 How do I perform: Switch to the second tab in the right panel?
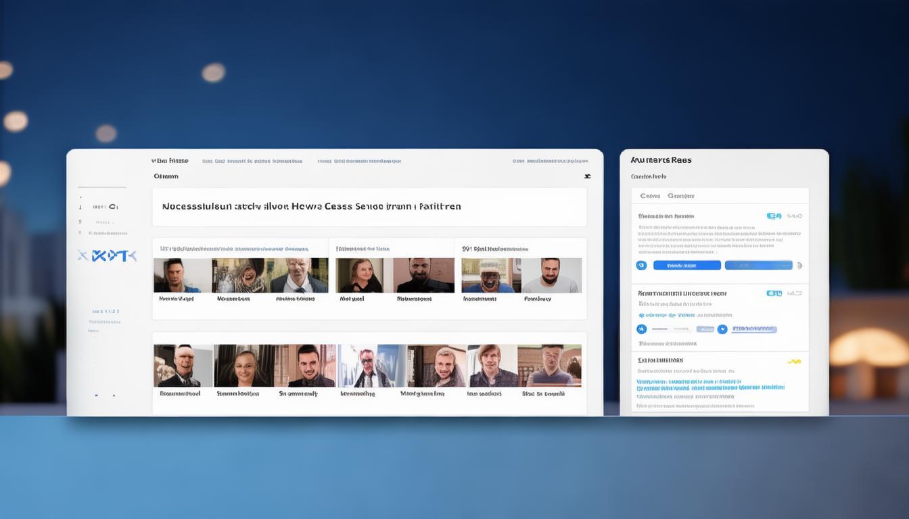[x=680, y=196]
